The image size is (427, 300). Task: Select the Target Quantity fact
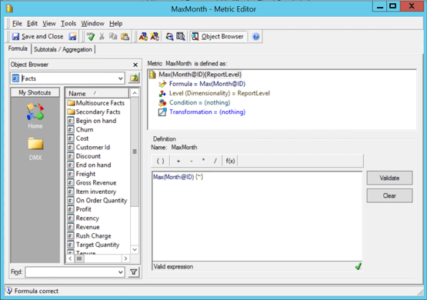(x=93, y=245)
